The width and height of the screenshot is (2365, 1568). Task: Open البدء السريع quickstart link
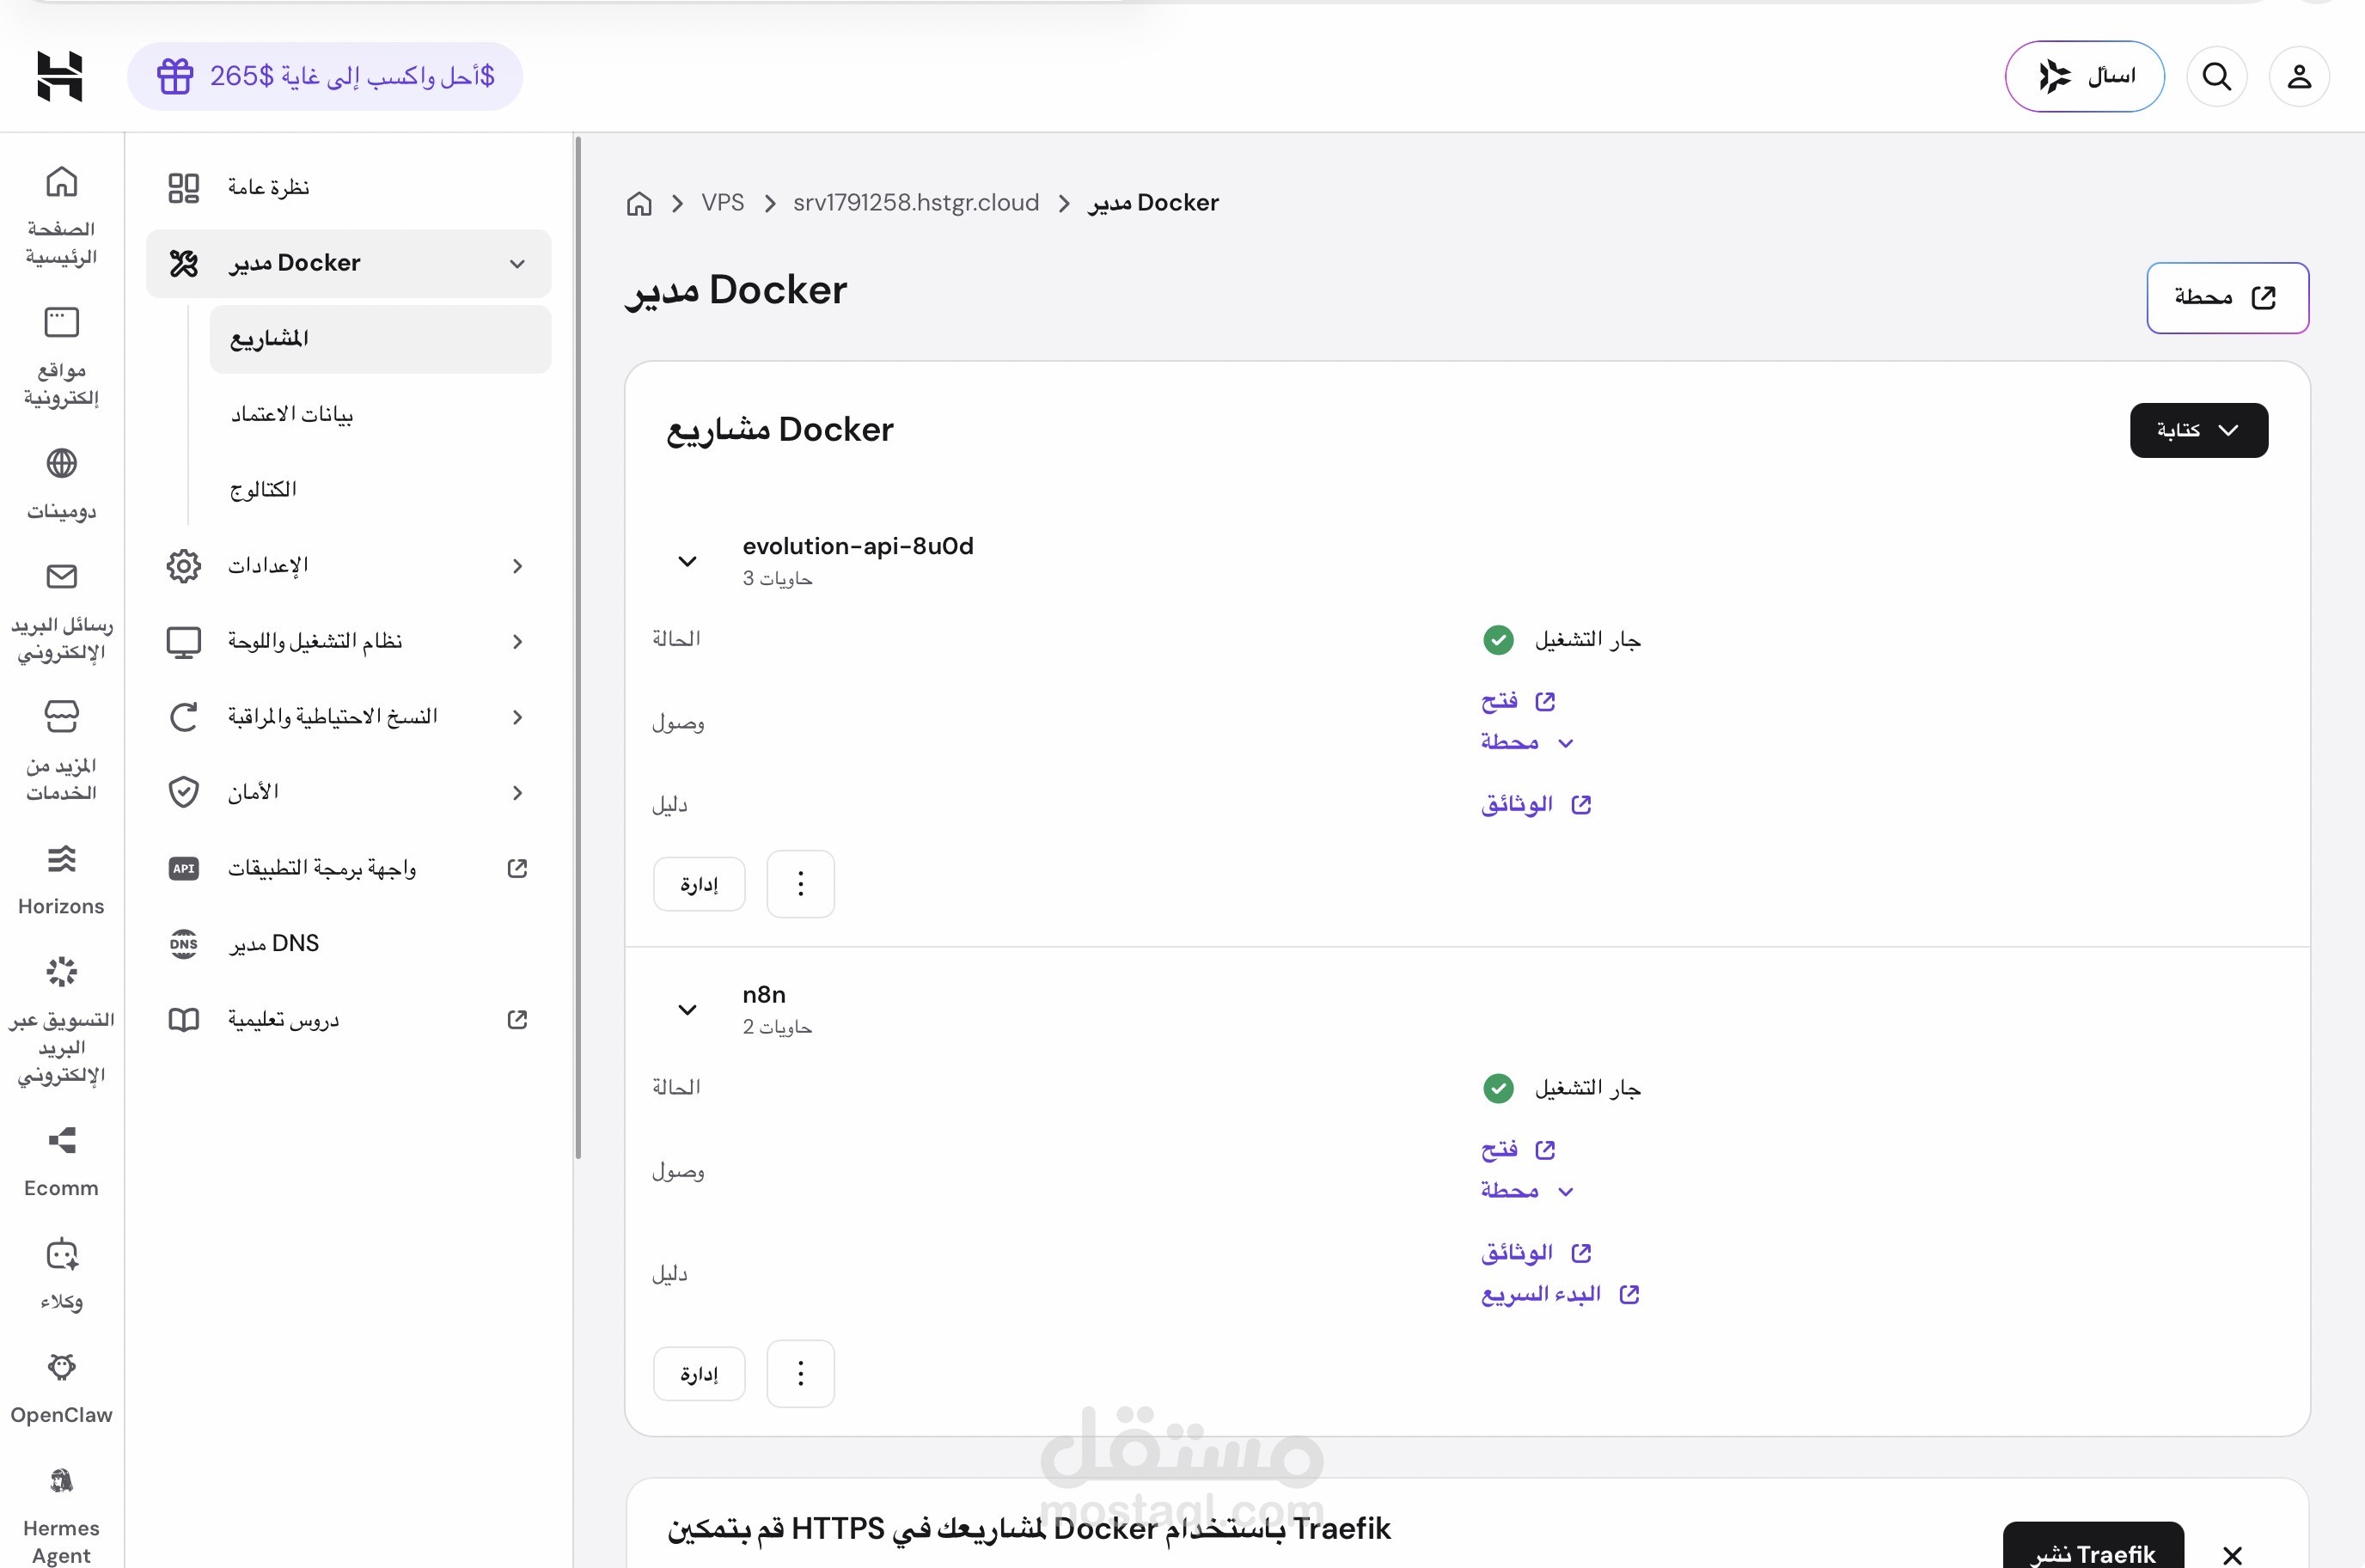pyautogui.click(x=1560, y=1294)
